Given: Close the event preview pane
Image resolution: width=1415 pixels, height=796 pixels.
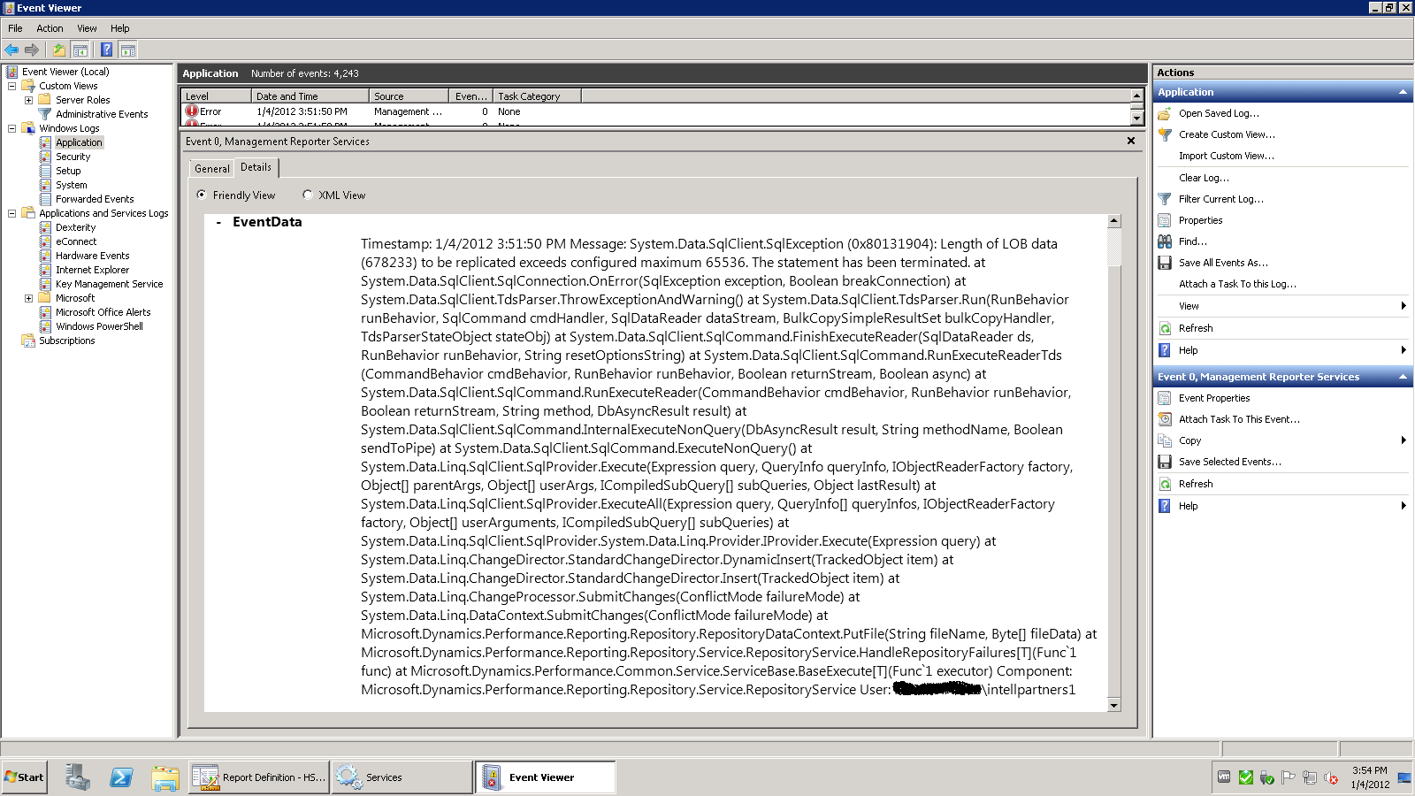Looking at the screenshot, I should (x=1131, y=141).
